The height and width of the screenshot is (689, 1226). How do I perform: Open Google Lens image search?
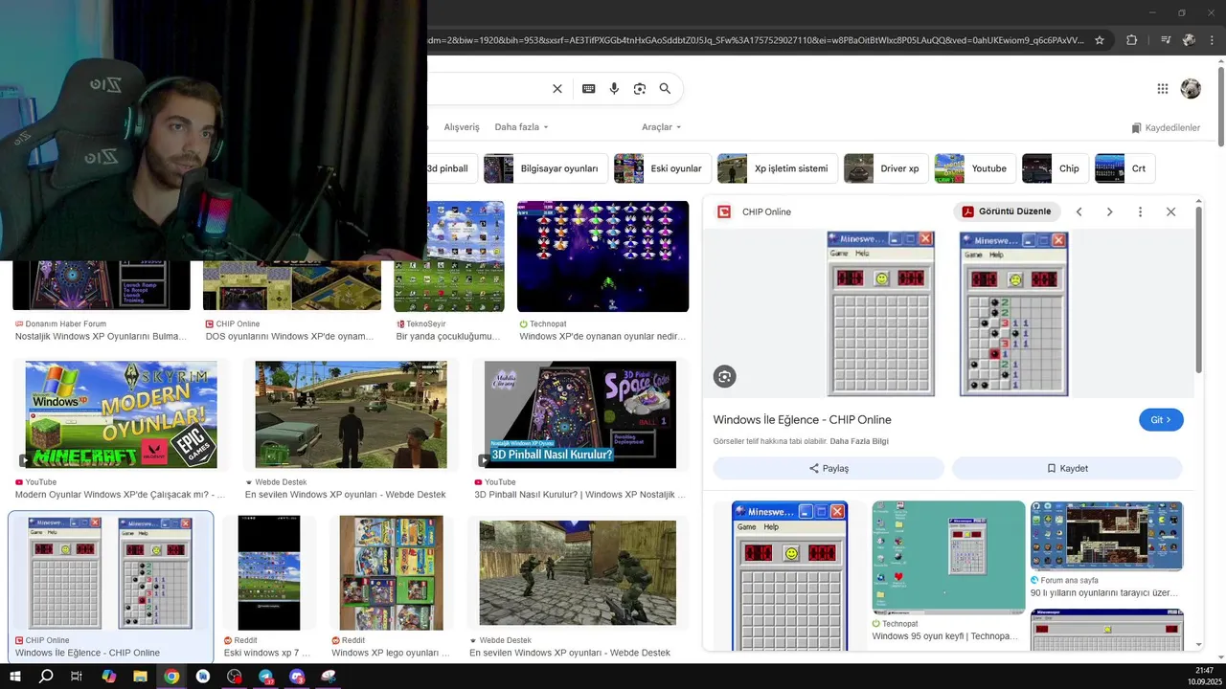pyautogui.click(x=640, y=89)
